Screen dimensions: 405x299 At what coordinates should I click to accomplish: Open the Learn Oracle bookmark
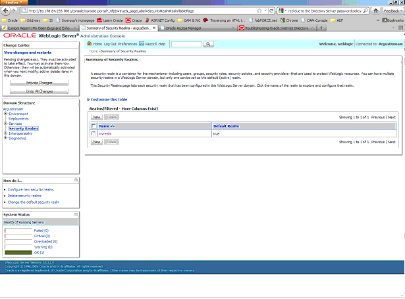click(x=110, y=20)
